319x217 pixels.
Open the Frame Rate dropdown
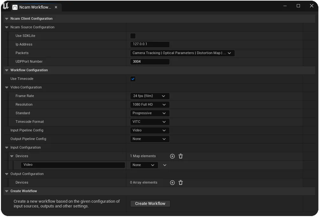coord(150,96)
